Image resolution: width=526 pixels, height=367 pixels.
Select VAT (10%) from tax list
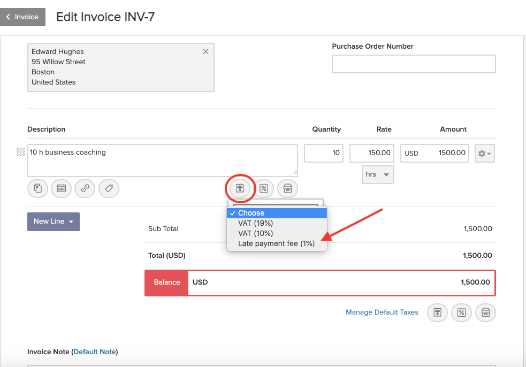point(277,233)
